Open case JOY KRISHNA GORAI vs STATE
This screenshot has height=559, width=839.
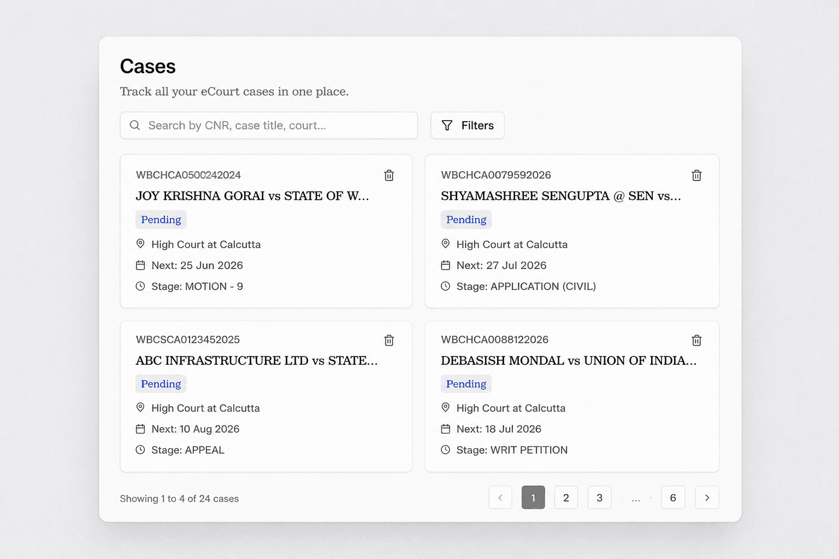click(252, 196)
